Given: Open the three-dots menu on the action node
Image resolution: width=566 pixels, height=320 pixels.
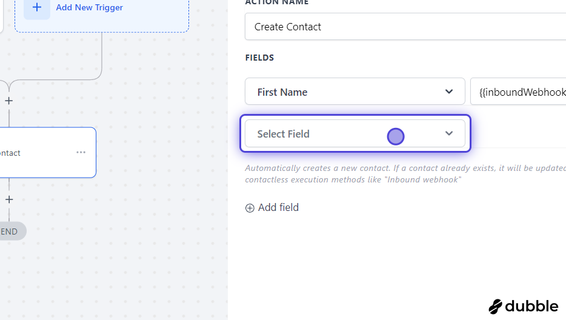Looking at the screenshot, I should pyautogui.click(x=81, y=152).
